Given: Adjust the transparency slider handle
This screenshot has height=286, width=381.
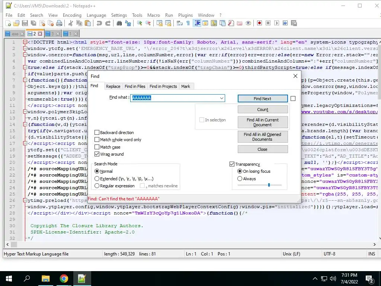Looking at the screenshot, I should coord(269,185).
